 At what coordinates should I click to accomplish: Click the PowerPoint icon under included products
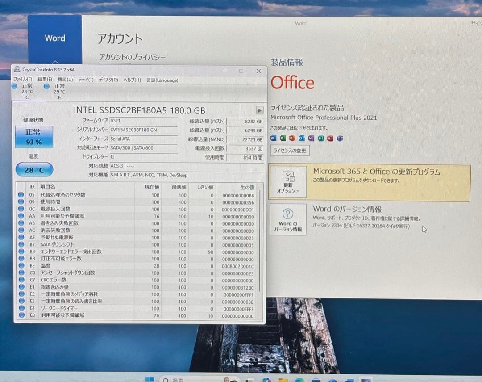click(292, 138)
